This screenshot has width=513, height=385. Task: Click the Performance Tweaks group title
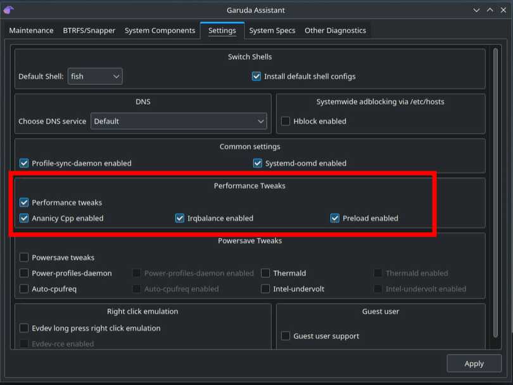click(250, 186)
